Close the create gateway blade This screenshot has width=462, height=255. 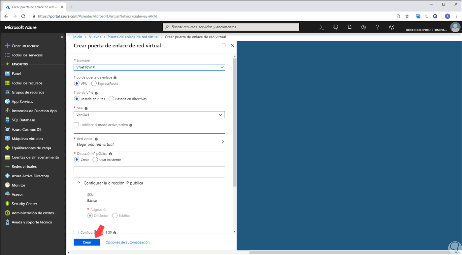(x=232, y=45)
